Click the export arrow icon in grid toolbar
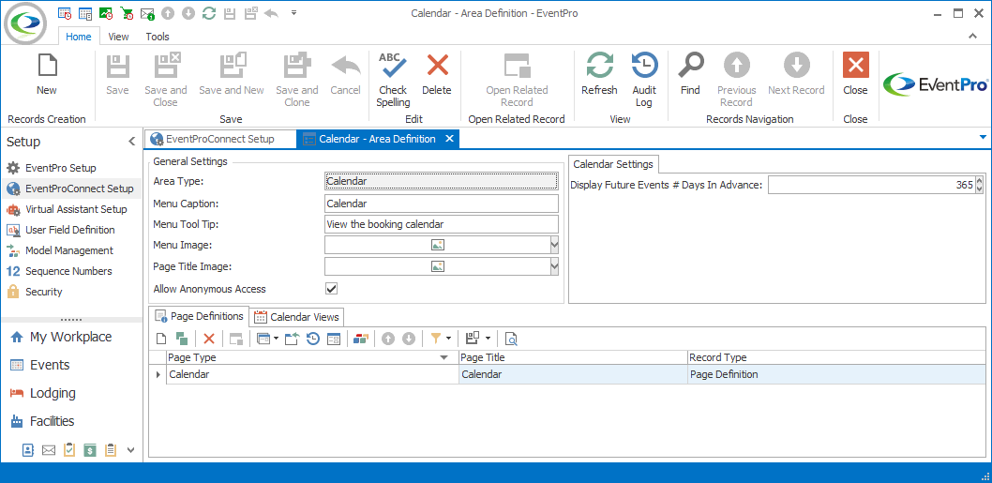This screenshot has height=483, width=992. click(x=292, y=340)
